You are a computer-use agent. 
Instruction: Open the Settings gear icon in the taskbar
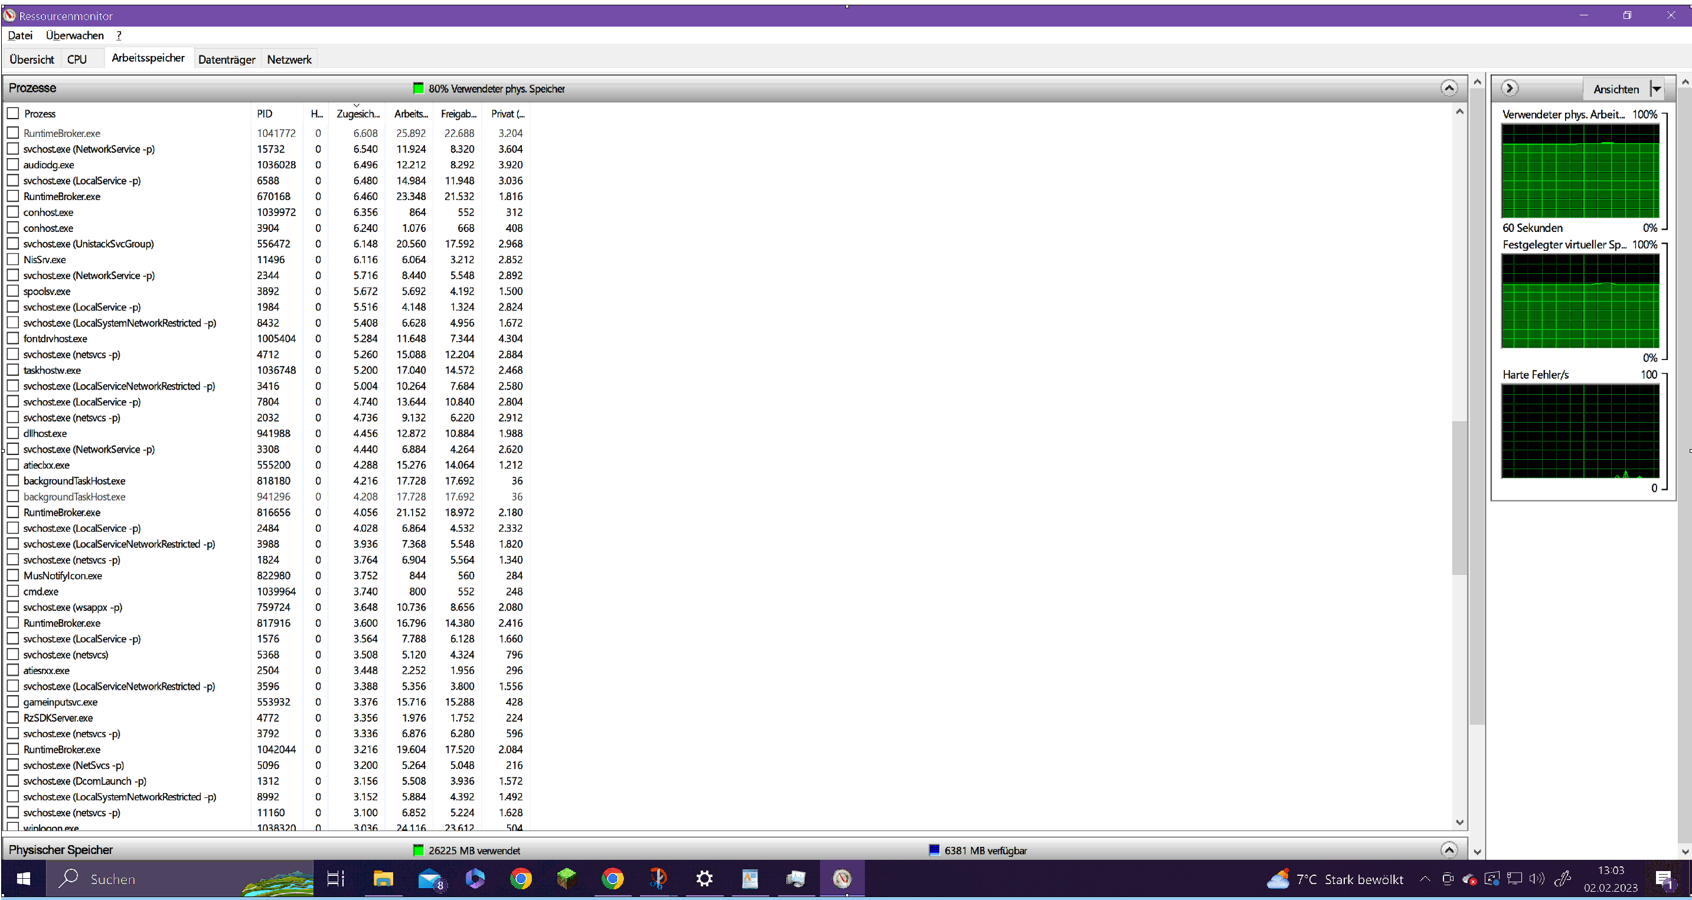[x=704, y=878]
